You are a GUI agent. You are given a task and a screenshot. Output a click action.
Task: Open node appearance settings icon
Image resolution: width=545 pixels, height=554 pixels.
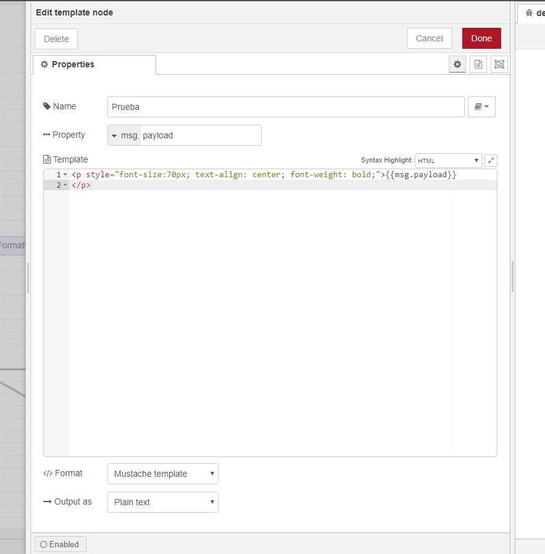[x=499, y=64]
